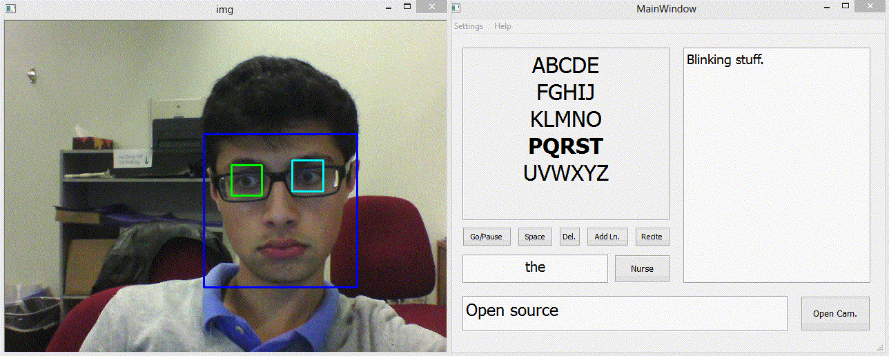Click the img window title bar icon
The height and width of the screenshot is (356, 889).
(x=9, y=8)
